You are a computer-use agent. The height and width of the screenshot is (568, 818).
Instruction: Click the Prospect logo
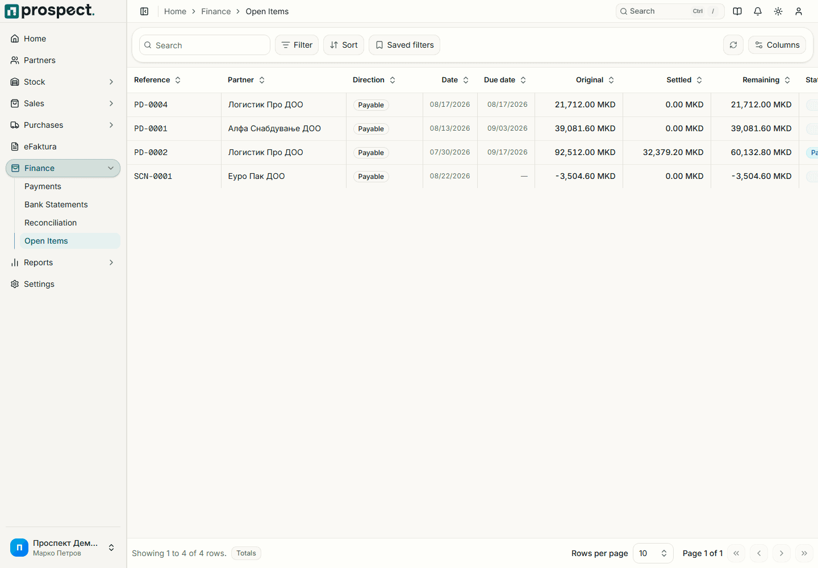click(x=49, y=11)
